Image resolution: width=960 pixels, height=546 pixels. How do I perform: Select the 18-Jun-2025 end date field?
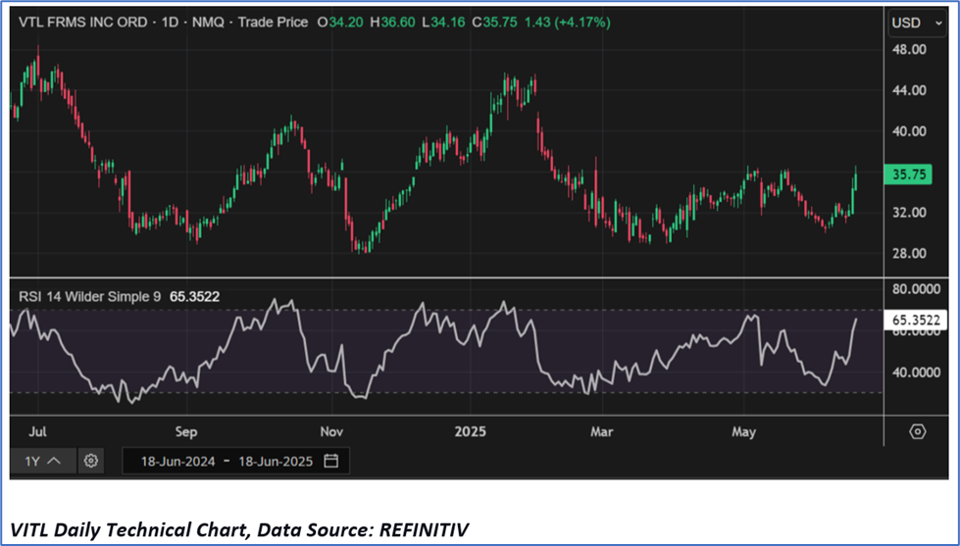click(x=274, y=461)
